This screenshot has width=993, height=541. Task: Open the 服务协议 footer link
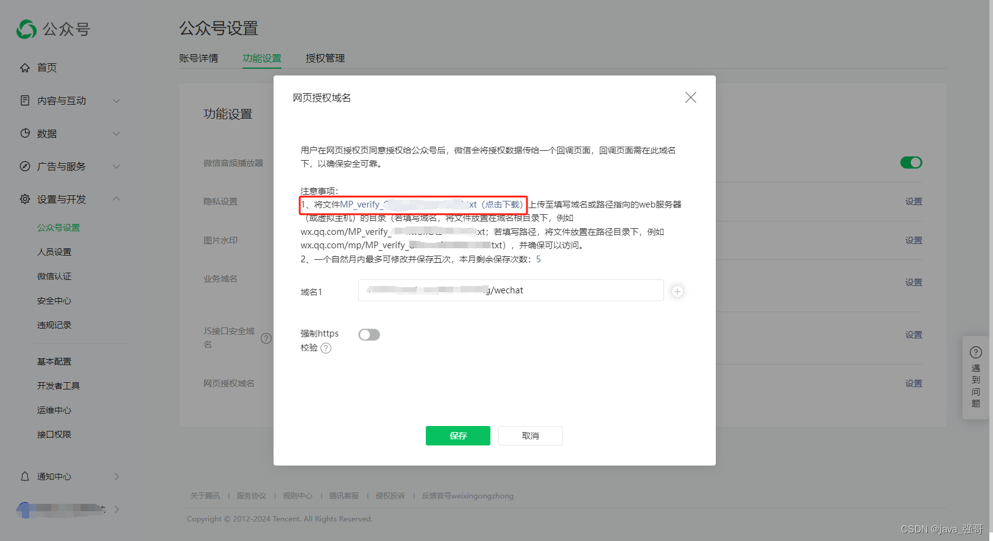click(252, 496)
